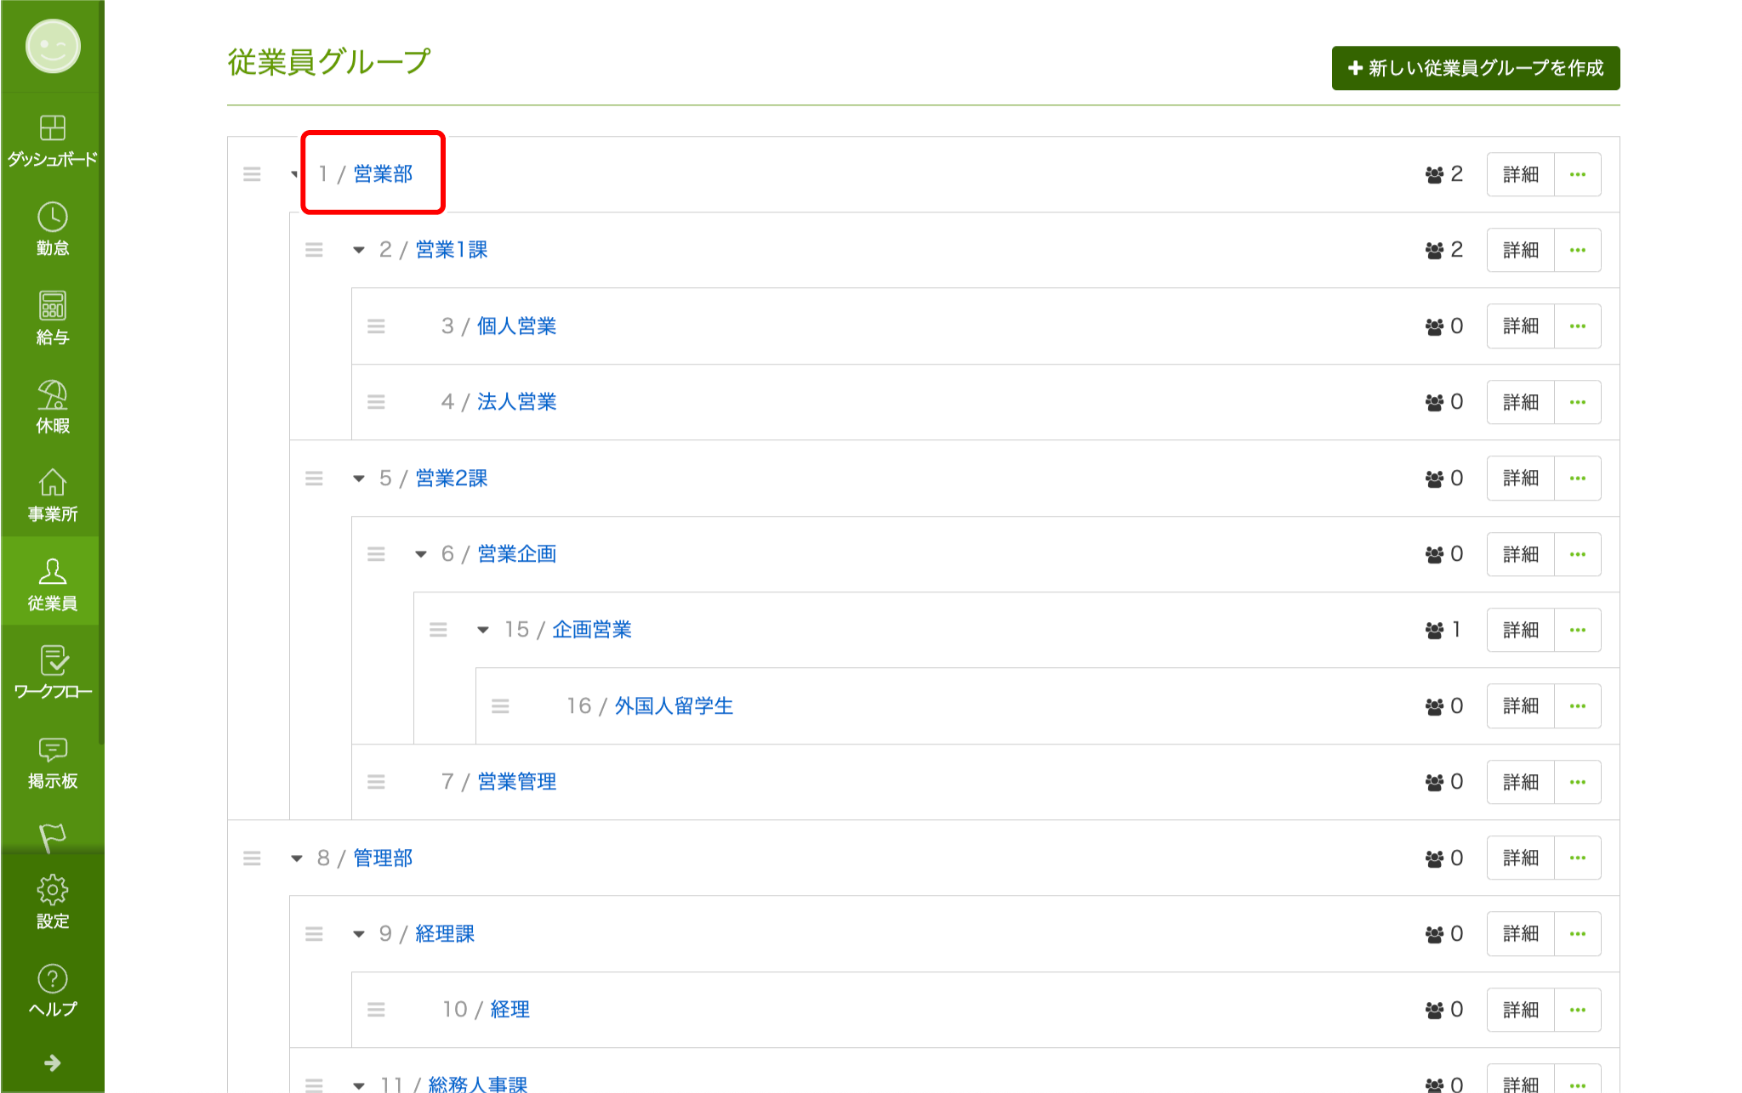The width and height of the screenshot is (1742, 1093).
Task: Open the more-options menu for 営業2課
Action: (x=1578, y=479)
